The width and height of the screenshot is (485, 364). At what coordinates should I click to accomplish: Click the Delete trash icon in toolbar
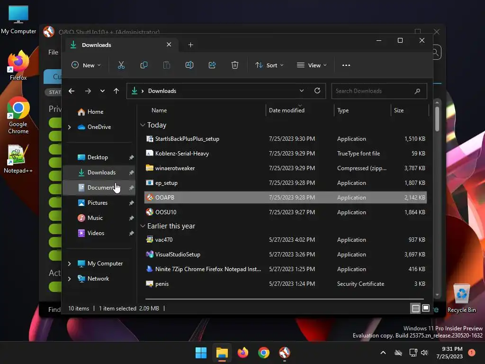point(235,65)
